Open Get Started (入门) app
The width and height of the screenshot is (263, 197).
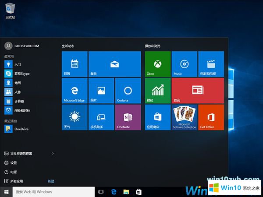29,64
